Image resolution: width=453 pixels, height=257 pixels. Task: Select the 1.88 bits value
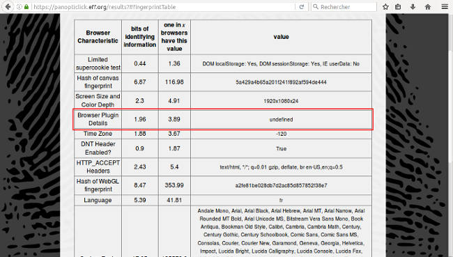[x=140, y=134]
